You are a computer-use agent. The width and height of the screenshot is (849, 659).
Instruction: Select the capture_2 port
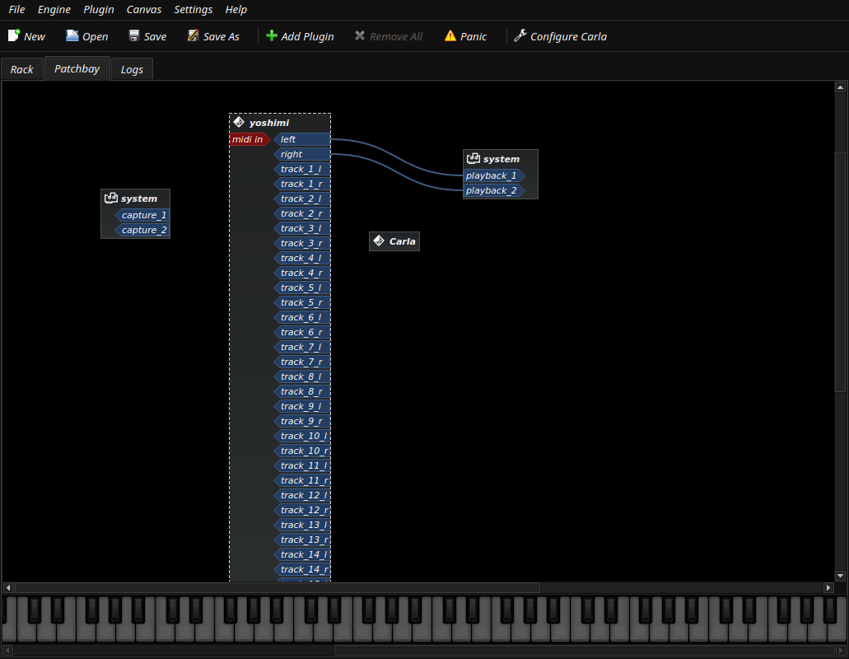(142, 230)
